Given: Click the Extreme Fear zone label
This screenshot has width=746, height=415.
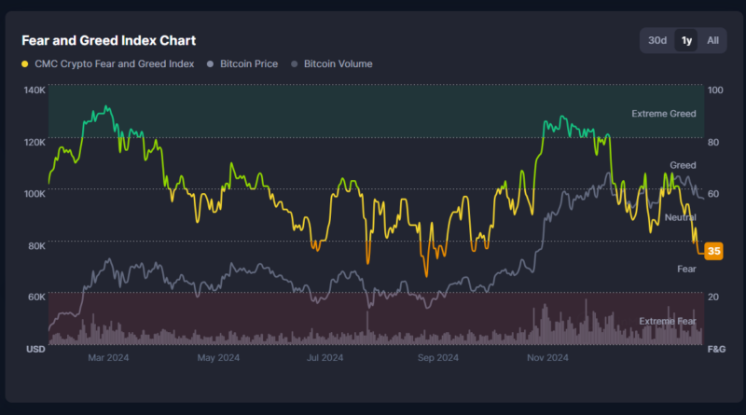Looking at the screenshot, I should click(x=667, y=321).
